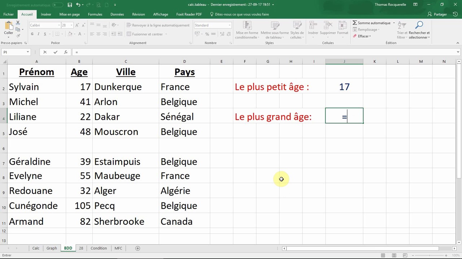Expand the formula bar
The height and width of the screenshot is (259, 462).
[x=458, y=52]
